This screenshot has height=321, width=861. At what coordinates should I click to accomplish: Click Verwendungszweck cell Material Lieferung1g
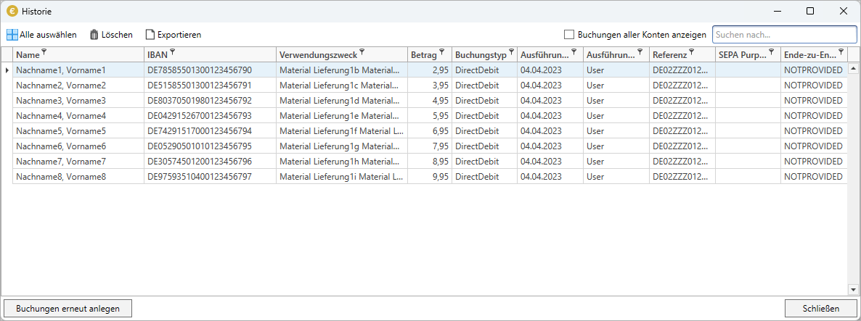[x=341, y=146]
